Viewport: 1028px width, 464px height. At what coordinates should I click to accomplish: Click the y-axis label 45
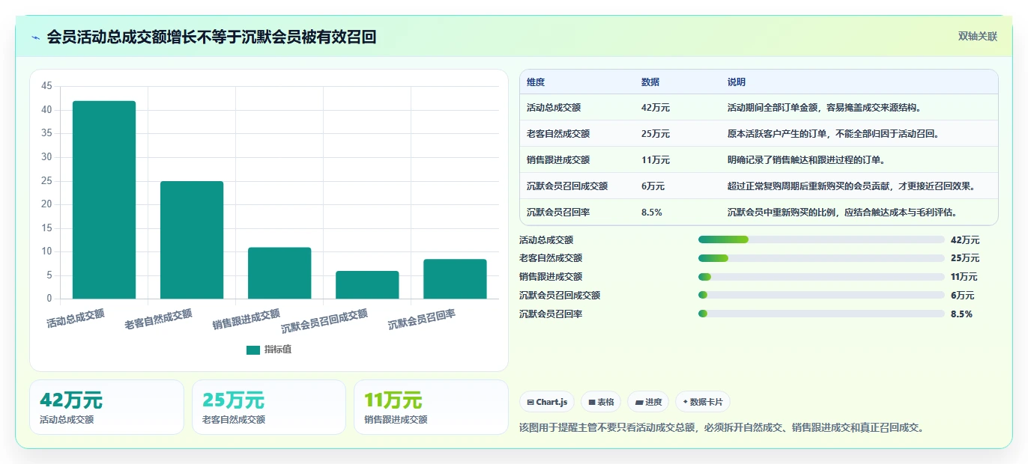(46, 87)
